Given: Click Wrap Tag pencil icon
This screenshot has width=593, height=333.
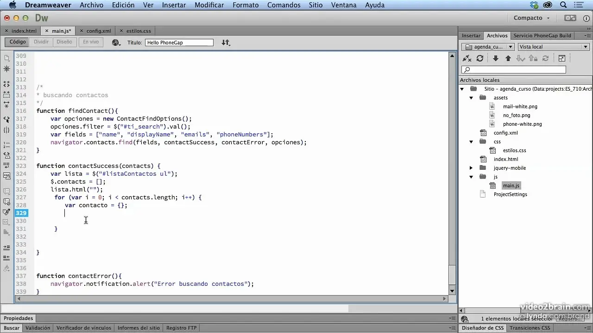Looking at the screenshot, I should tap(6, 212).
